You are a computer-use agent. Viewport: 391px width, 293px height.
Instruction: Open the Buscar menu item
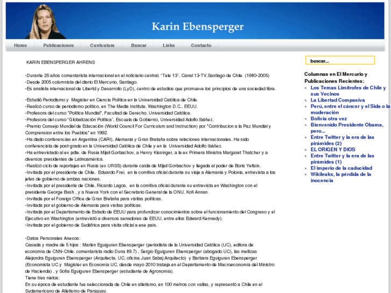139,45
